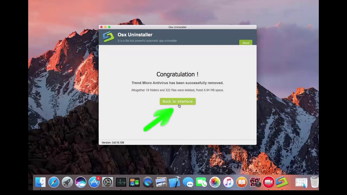Screen dimensions: 347x195
Task: Click the Version: 3.6.15.136 label
Action: [x=113, y=142]
